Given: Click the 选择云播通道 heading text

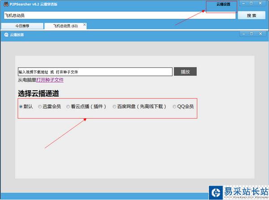Looking at the screenshot, I should coord(39,93).
